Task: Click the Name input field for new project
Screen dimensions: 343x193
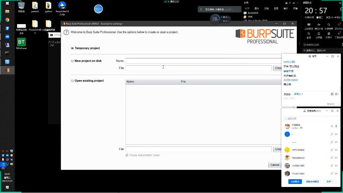Action: [203, 61]
